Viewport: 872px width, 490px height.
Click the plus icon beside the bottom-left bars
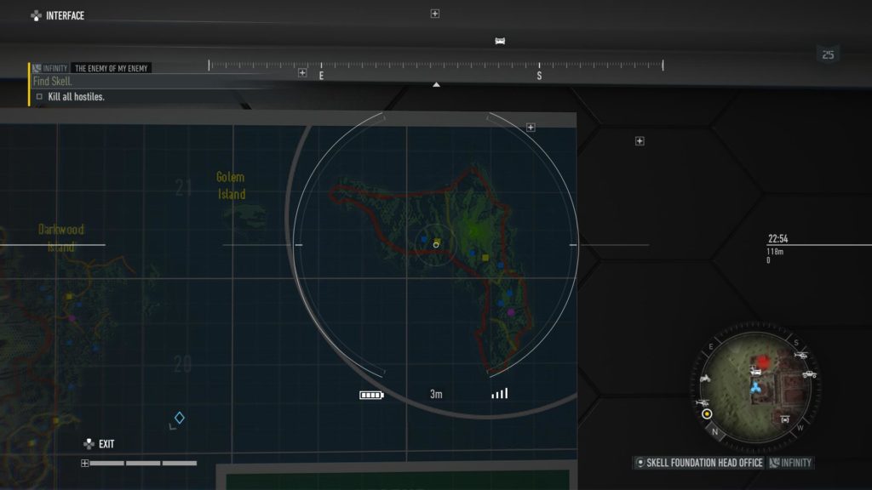coord(84,463)
